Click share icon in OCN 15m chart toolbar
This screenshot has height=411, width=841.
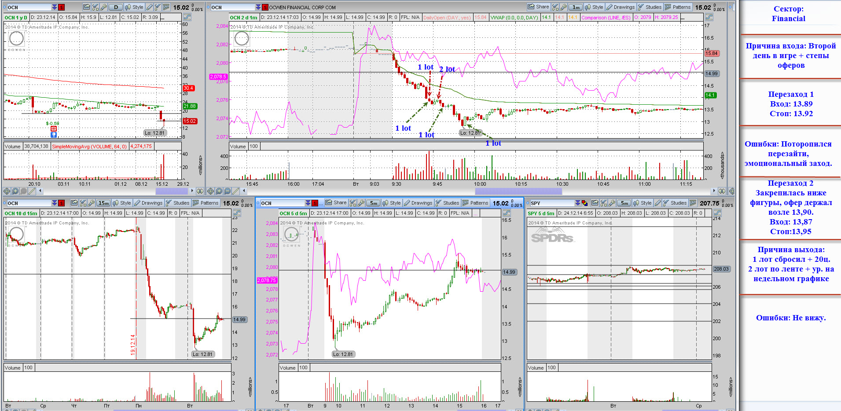pyautogui.click(x=74, y=203)
